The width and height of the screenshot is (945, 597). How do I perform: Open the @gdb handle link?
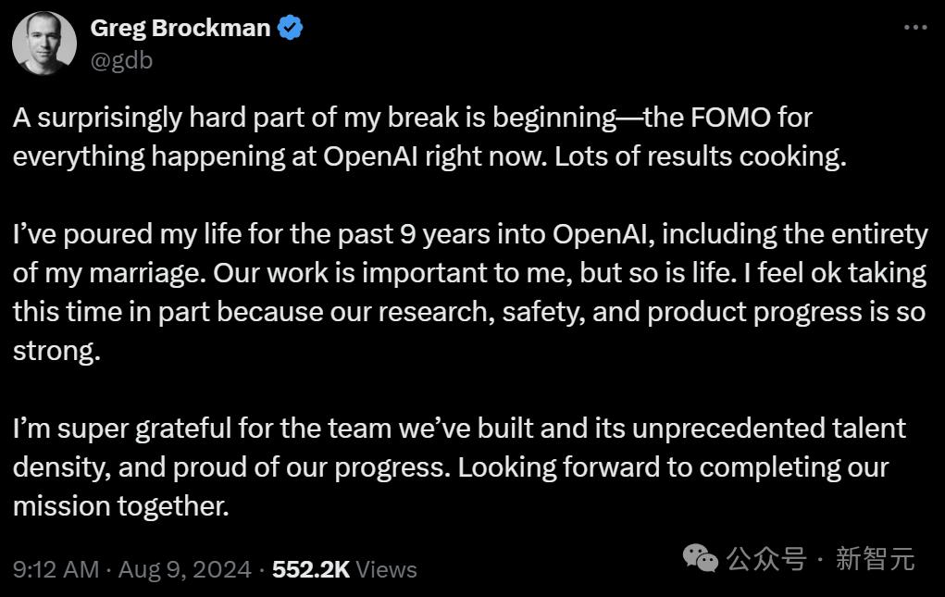[121, 60]
